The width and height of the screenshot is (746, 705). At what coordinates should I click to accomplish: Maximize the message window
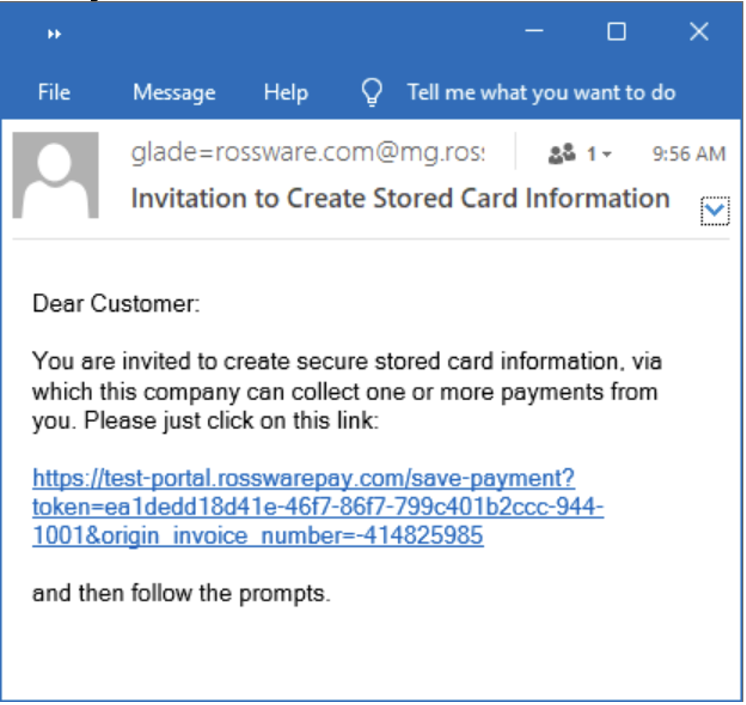tap(616, 31)
